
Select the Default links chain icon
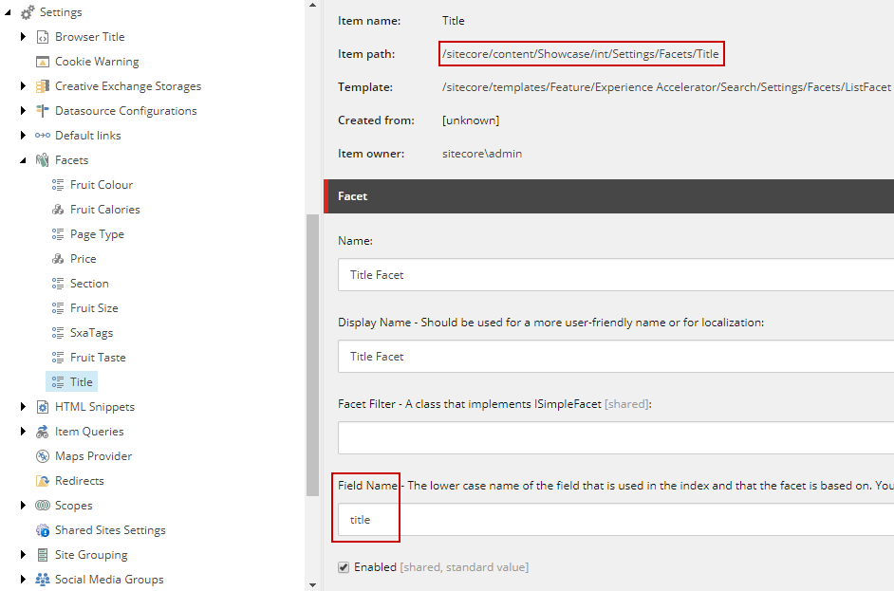point(42,135)
